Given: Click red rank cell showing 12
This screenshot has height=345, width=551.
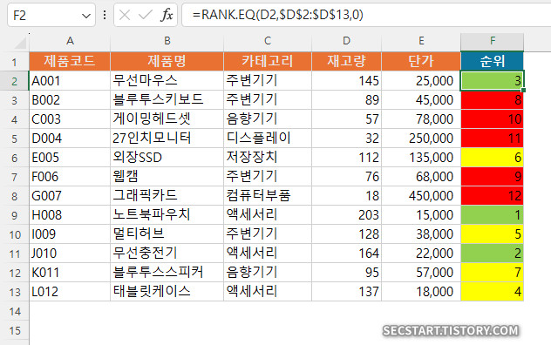Looking at the screenshot, I should pyautogui.click(x=493, y=196).
